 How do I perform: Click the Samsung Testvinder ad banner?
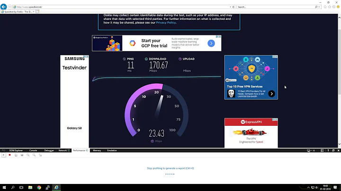tap(74, 101)
